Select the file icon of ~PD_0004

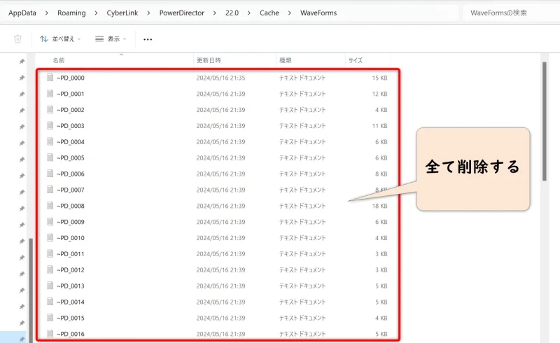[50, 141]
